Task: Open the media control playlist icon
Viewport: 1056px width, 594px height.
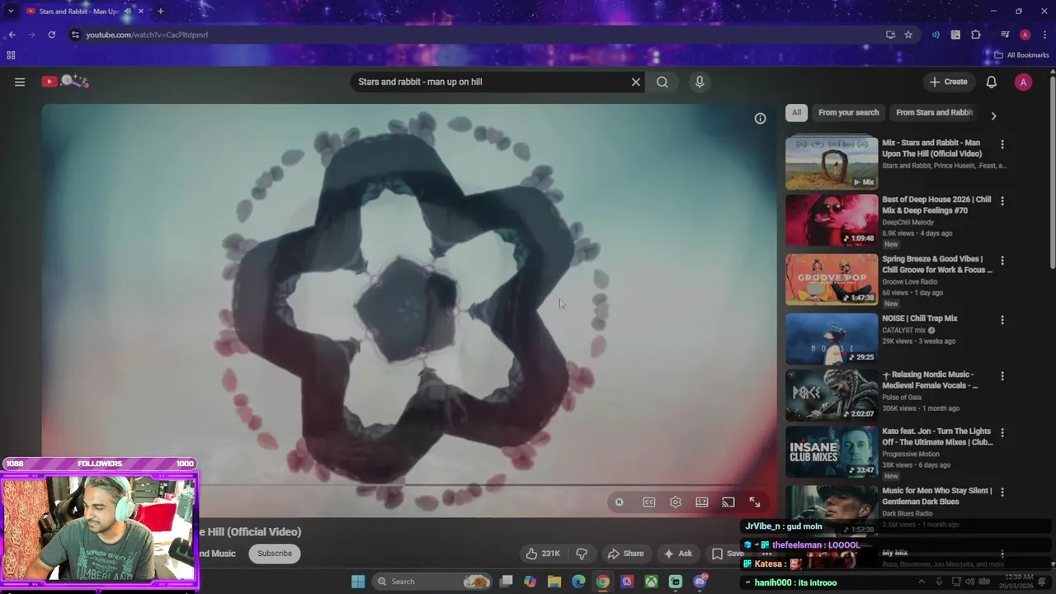Action: tap(1005, 35)
